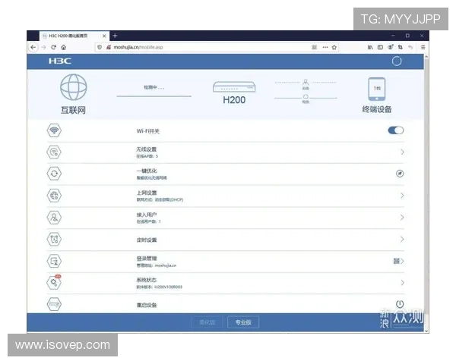Click the Internet globe icon (互联网)
The width and height of the screenshot is (456, 364).
[74, 89]
